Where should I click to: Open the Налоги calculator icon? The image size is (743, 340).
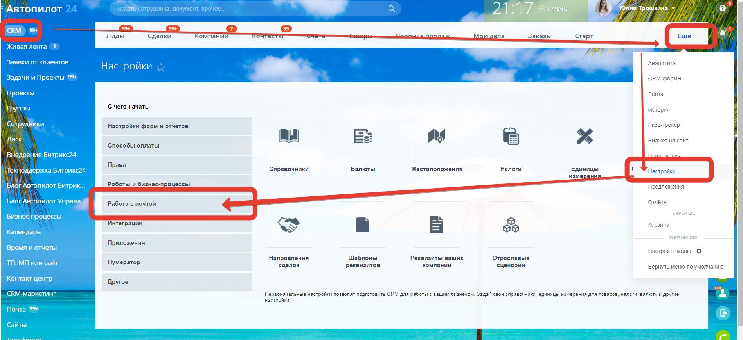(x=511, y=136)
